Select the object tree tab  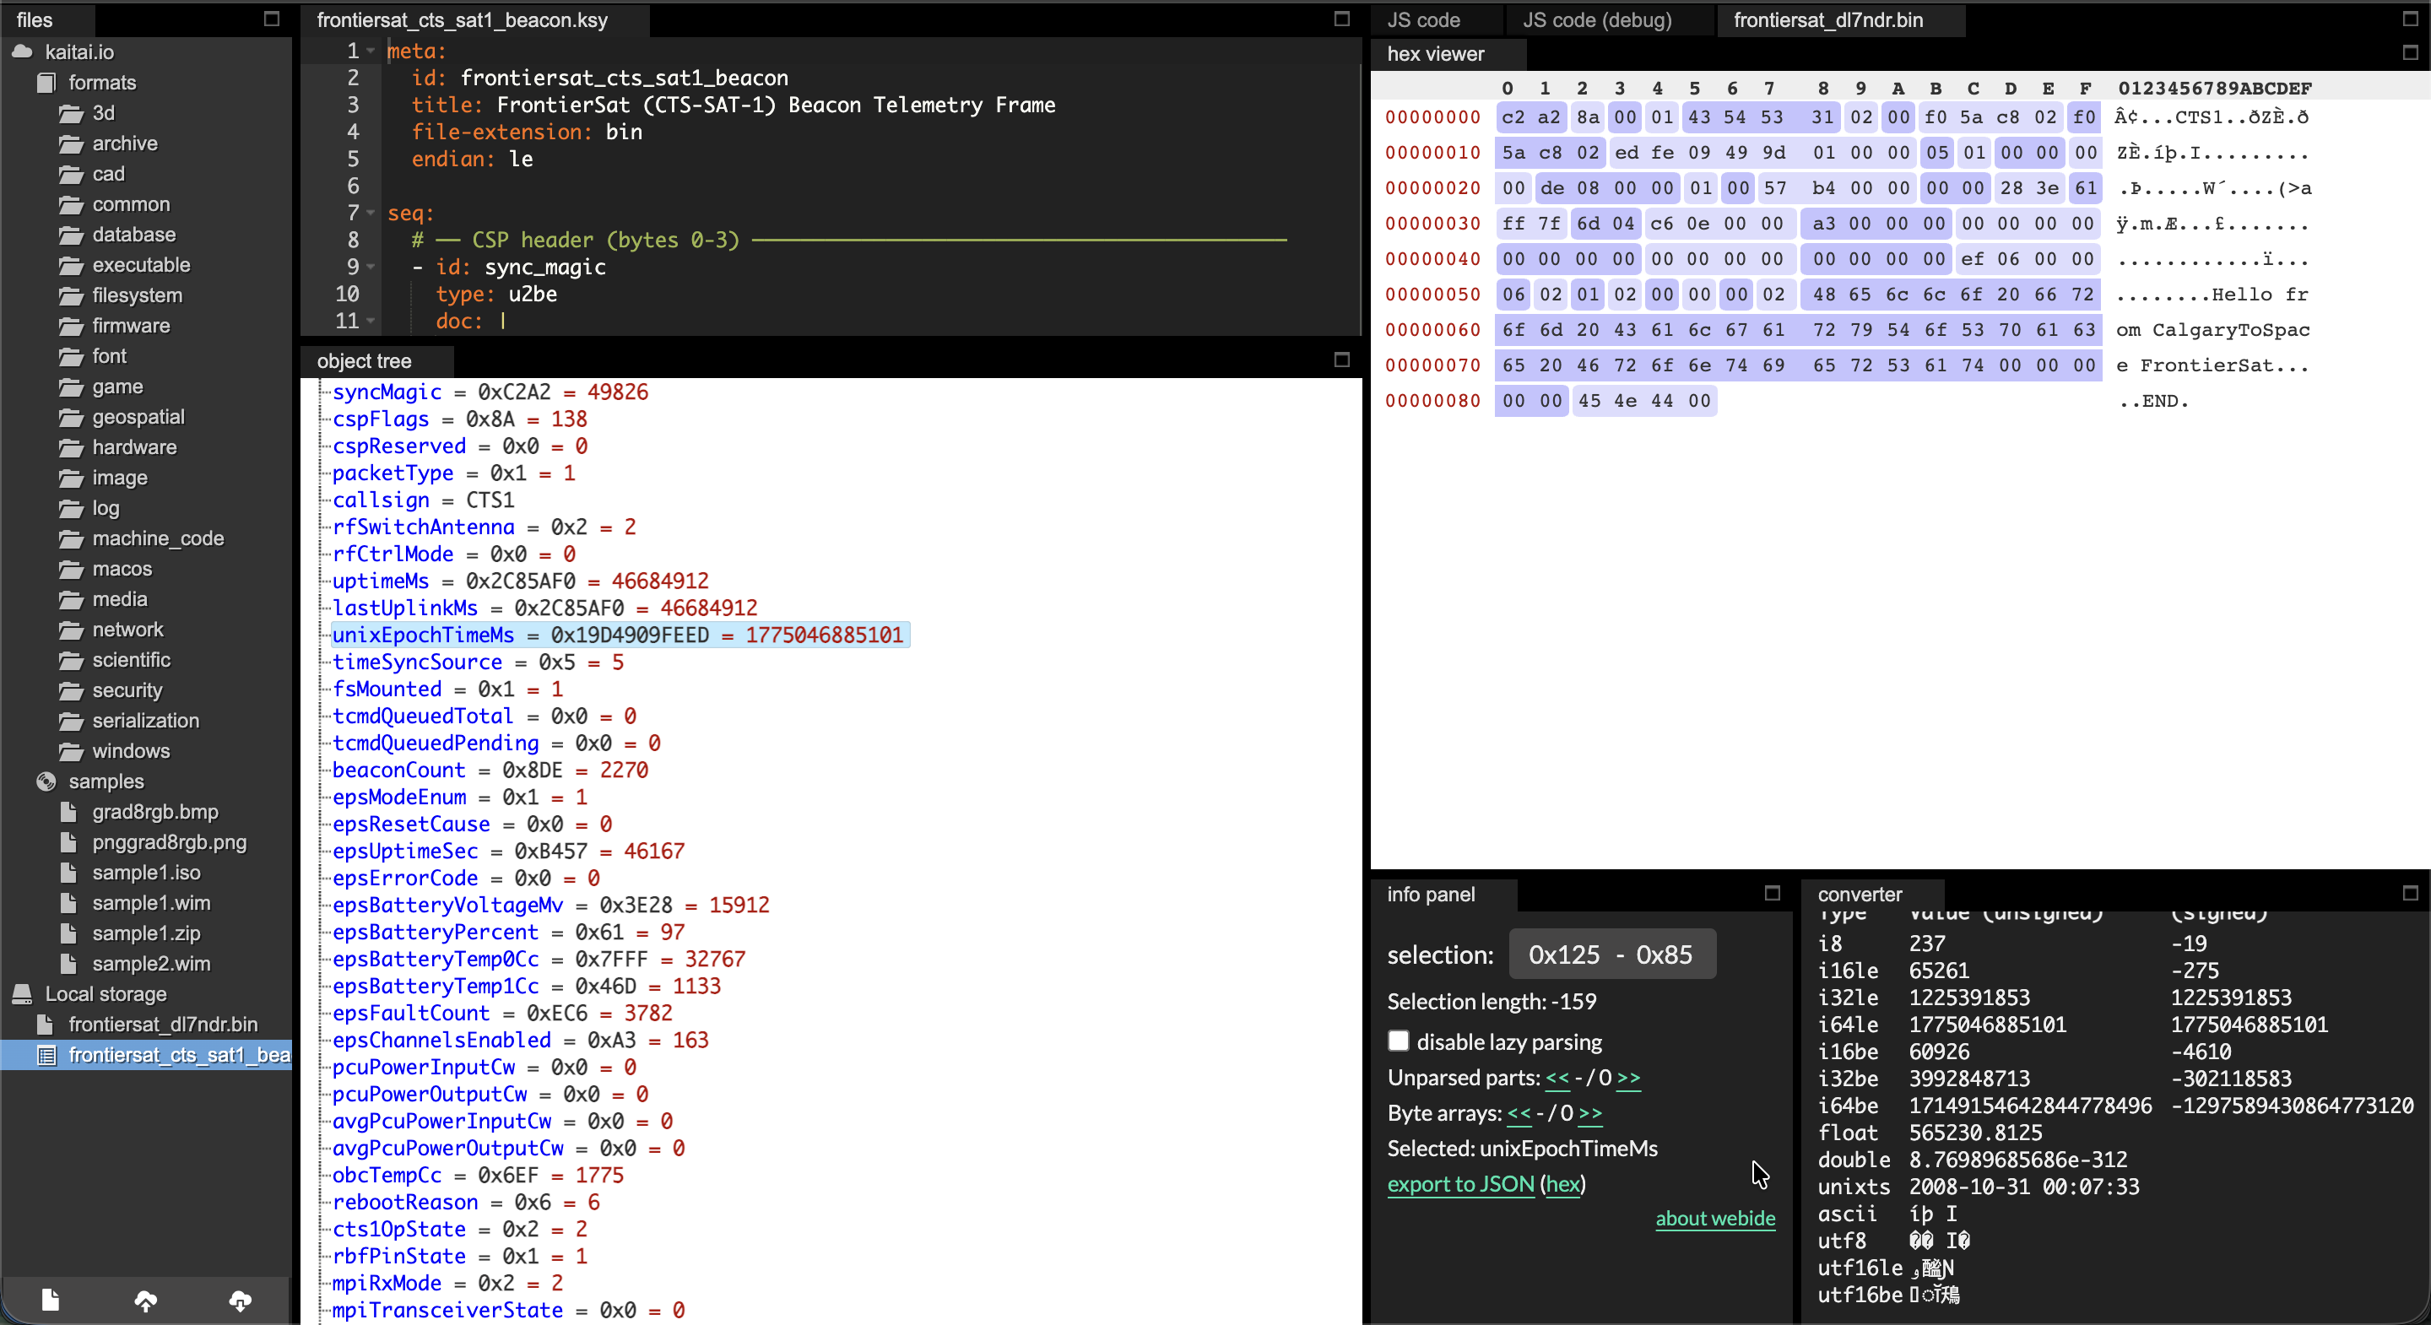point(365,360)
